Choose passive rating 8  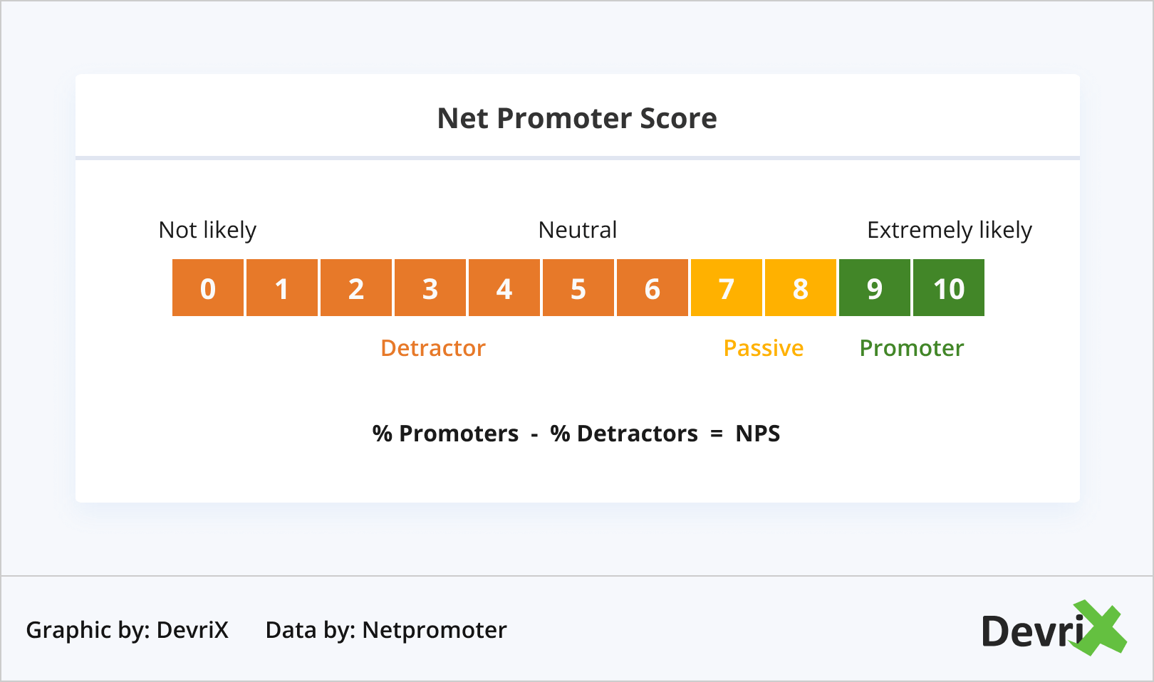tap(801, 288)
